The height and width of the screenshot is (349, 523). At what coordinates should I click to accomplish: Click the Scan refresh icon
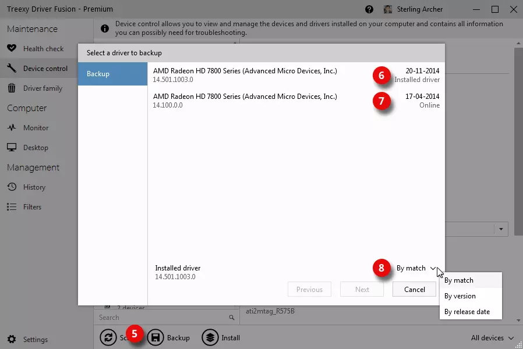coord(108,337)
